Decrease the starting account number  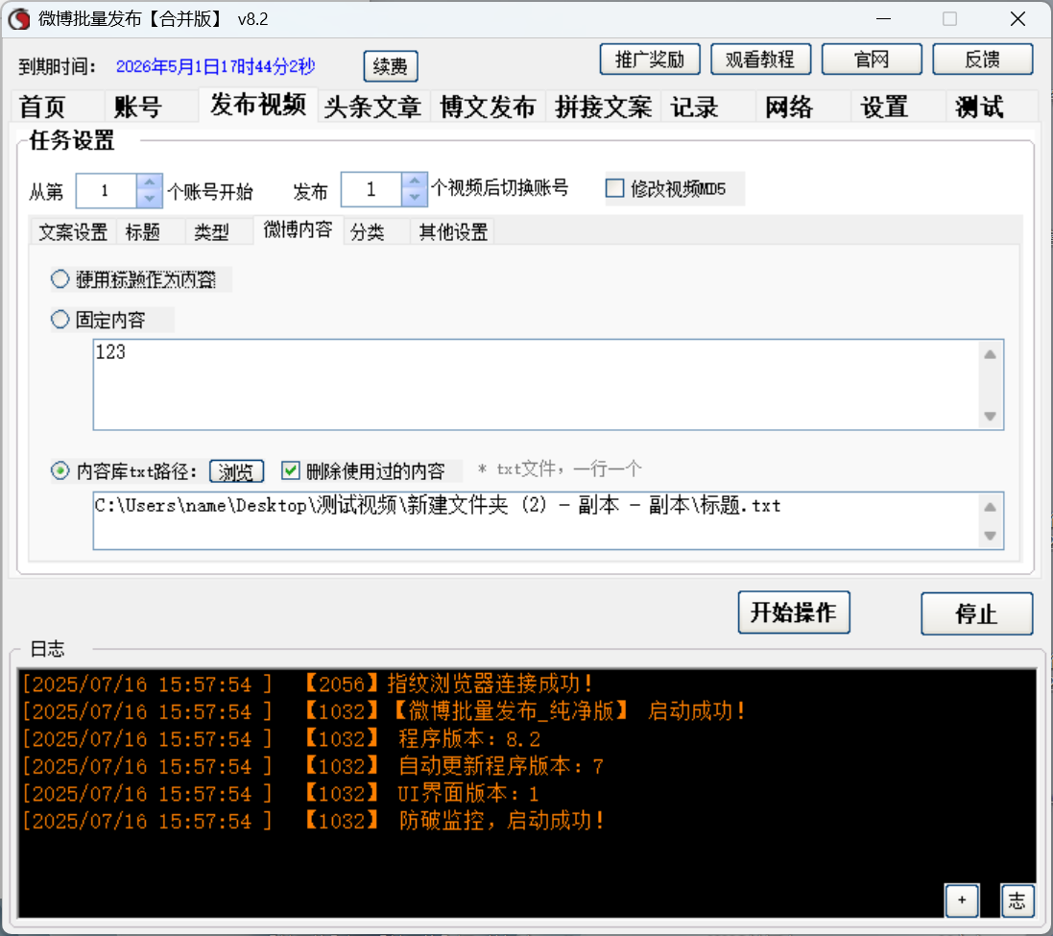click(x=149, y=199)
